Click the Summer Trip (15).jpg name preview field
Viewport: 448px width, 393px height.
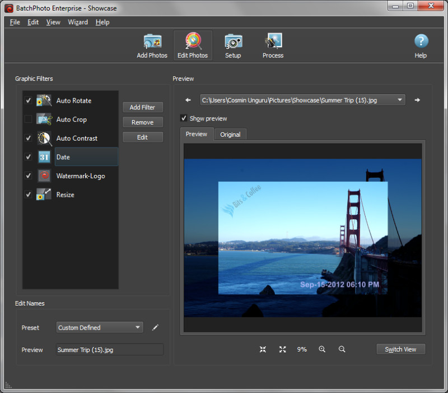click(x=110, y=349)
